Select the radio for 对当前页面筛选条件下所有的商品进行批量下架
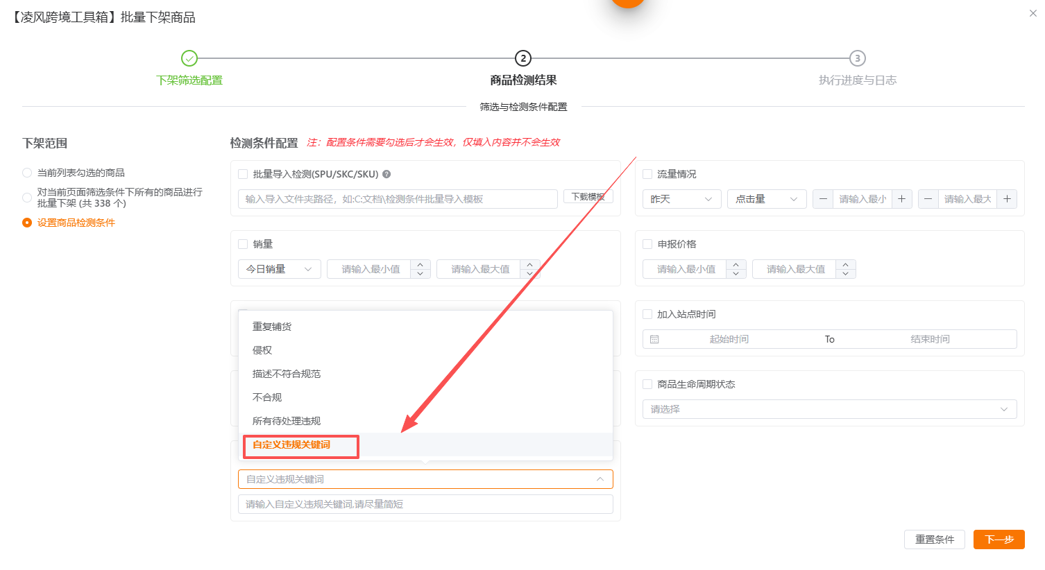Screen dimensions: 1045x570 pos(27,198)
